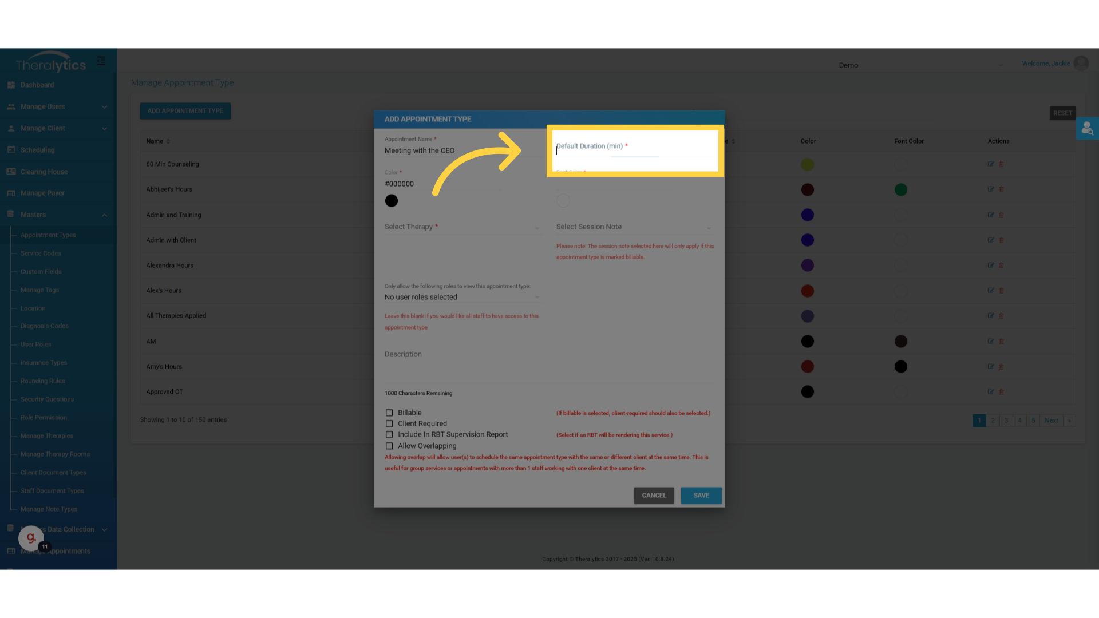
Task: Click the sidebar collapse menu icon
Action: (101, 61)
